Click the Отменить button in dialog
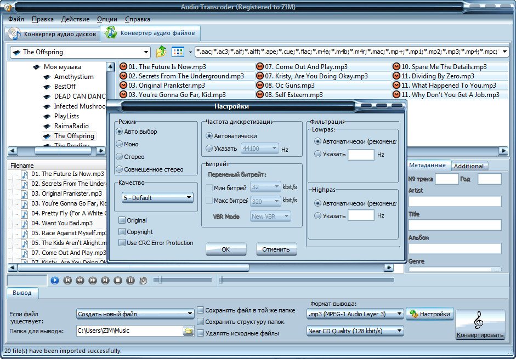516x359 pixels. point(276,249)
